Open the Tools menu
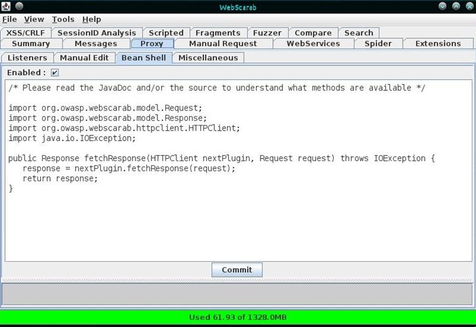Viewport: 476px width, 327px height. click(x=63, y=20)
